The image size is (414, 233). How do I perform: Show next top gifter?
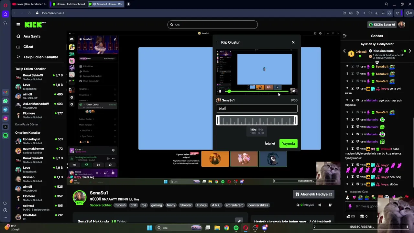[410, 51]
